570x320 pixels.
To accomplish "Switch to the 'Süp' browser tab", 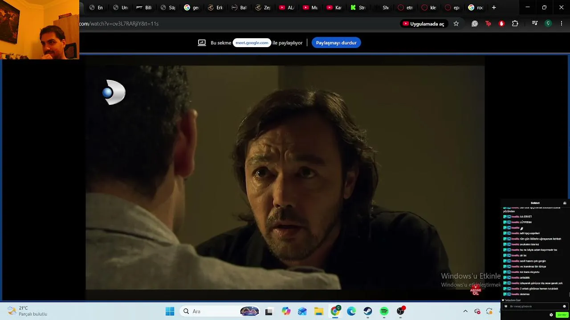I will pyautogui.click(x=168, y=8).
